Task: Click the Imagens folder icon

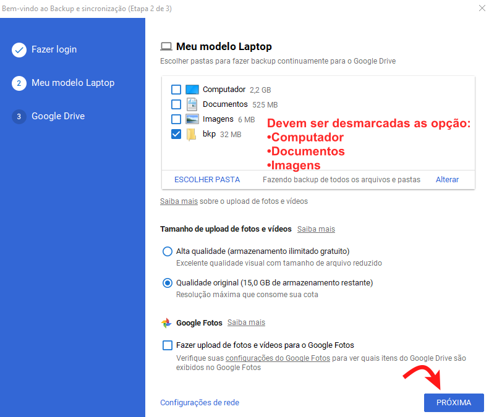Action: (192, 119)
